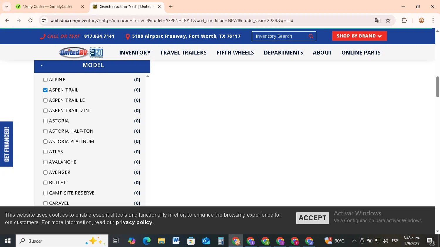Check the ASTORIA model checkbox
This screenshot has width=440, height=247.
tap(45, 121)
